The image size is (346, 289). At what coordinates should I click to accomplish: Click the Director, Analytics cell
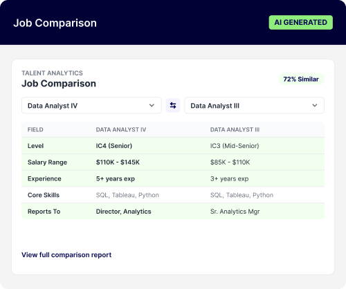point(123,212)
